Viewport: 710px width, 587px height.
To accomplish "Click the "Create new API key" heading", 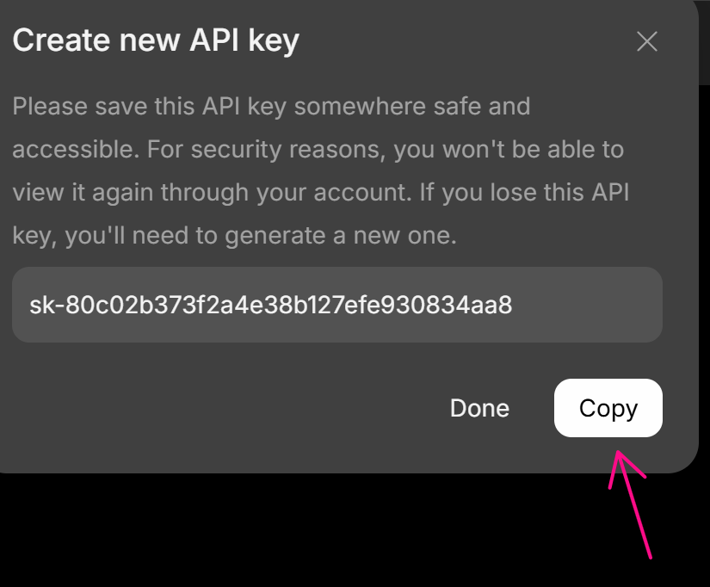I will tap(156, 40).
